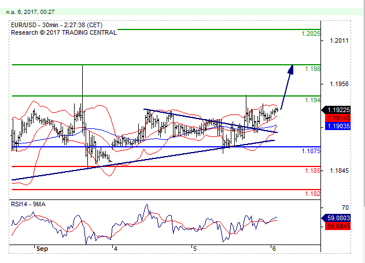Click the Sep date axis label
The image size is (365, 263).
(x=42, y=249)
